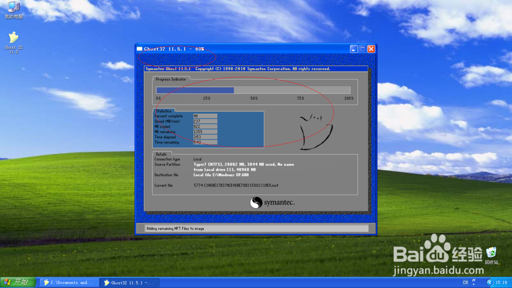Click the Symantec Ghost copyright header line
The image size is (512, 288).
pyautogui.click(x=238, y=69)
